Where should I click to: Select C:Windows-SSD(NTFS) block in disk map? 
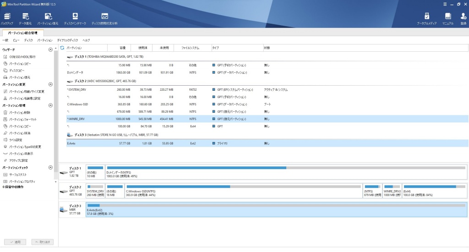point(244,191)
